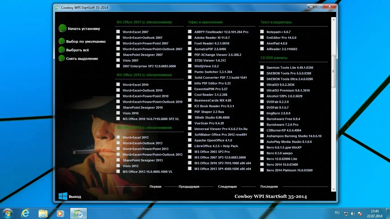Click Начать установку label
The image size is (390, 219).
coord(84,29)
